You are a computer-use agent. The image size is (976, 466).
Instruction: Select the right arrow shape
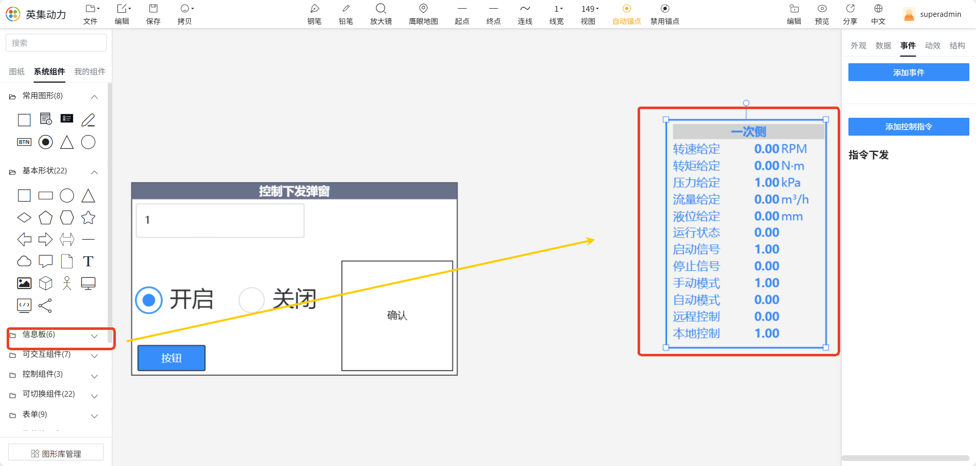45,239
